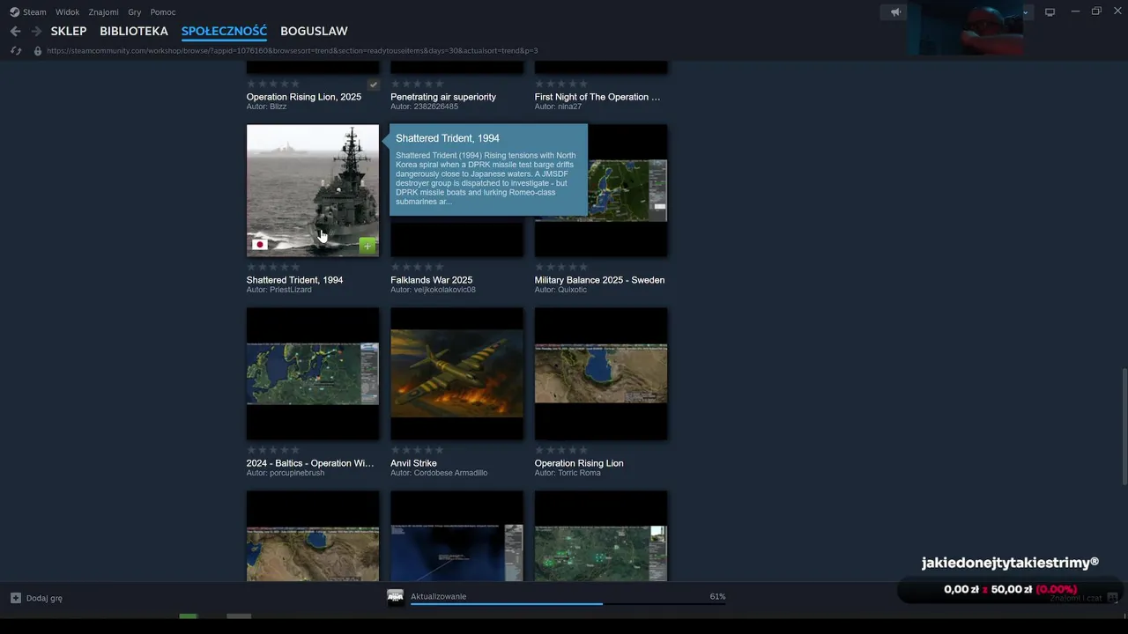This screenshot has width=1128, height=634.
Task: Click author name Quixotic
Action: tap(572, 290)
